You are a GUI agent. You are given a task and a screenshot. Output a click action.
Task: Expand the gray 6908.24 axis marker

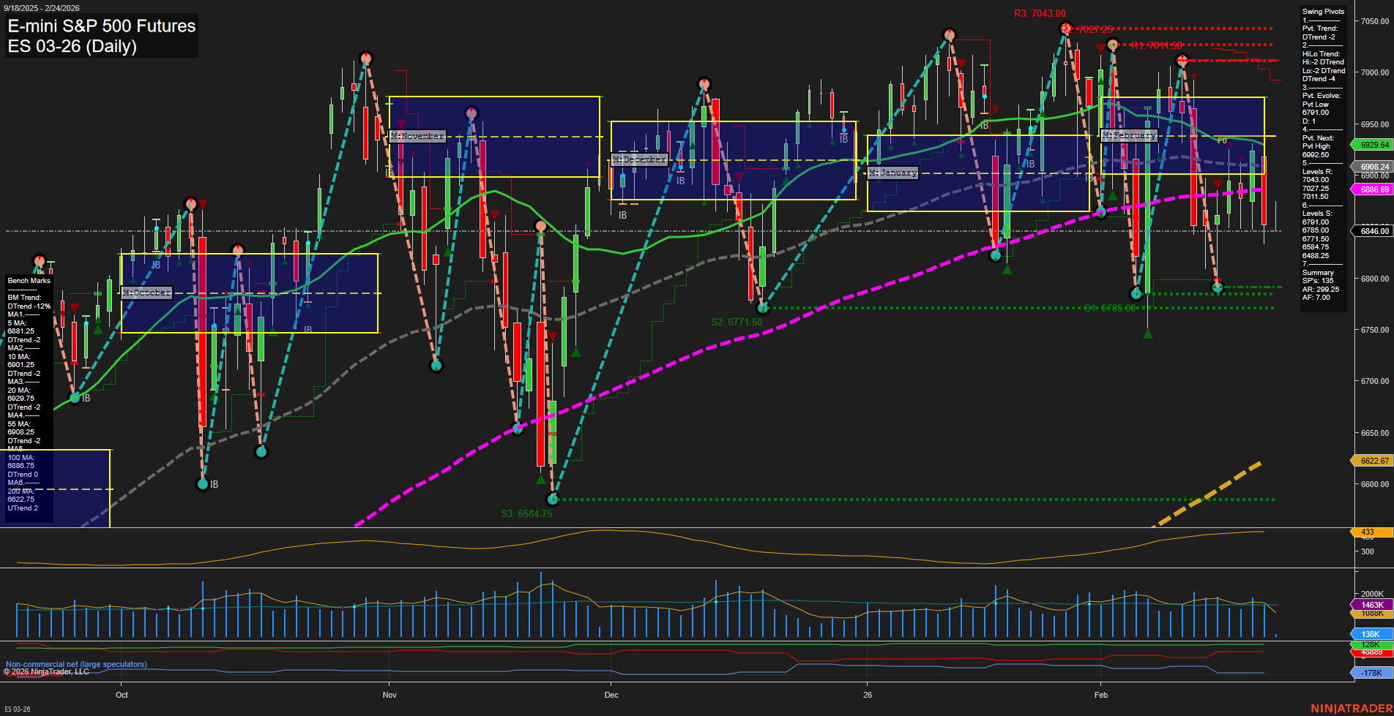click(x=1371, y=167)
